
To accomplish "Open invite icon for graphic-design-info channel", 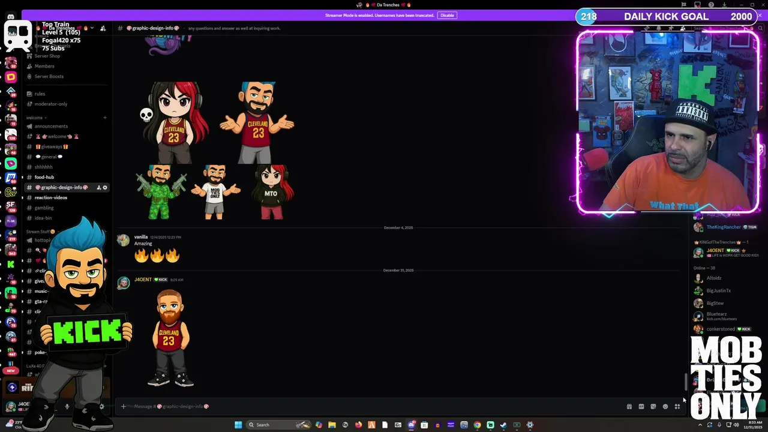I will [99, 188].
